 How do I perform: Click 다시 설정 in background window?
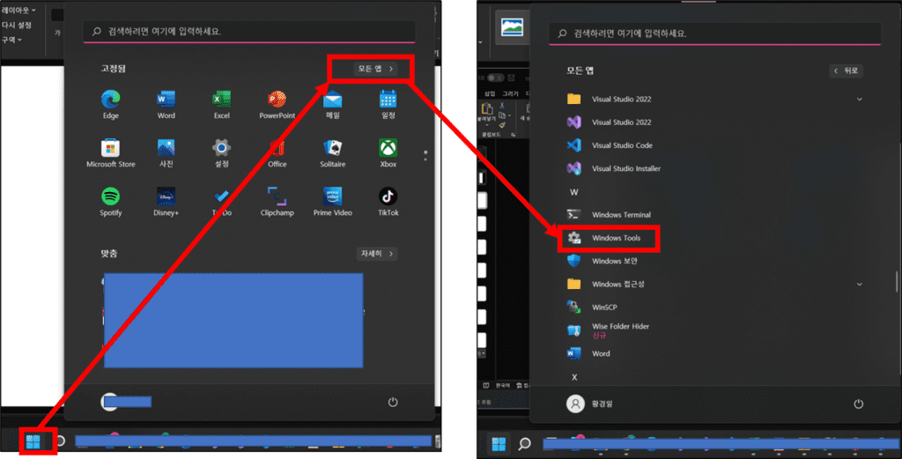(17, 26)
